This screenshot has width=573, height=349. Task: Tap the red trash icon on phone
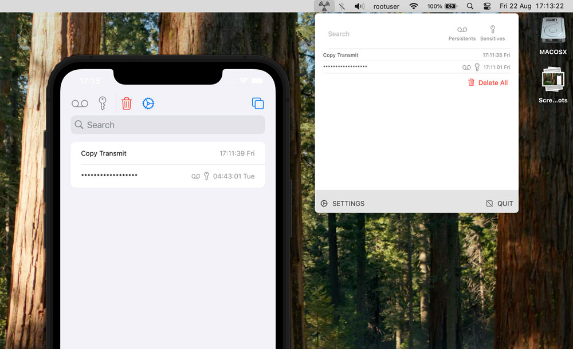[x=127, y=104]
